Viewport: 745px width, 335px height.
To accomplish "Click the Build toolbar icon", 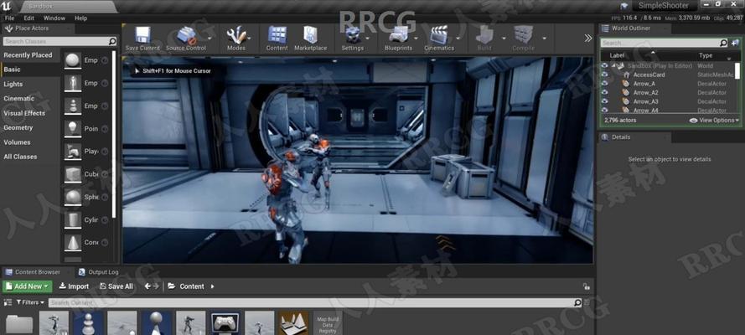I will point(484,35).
